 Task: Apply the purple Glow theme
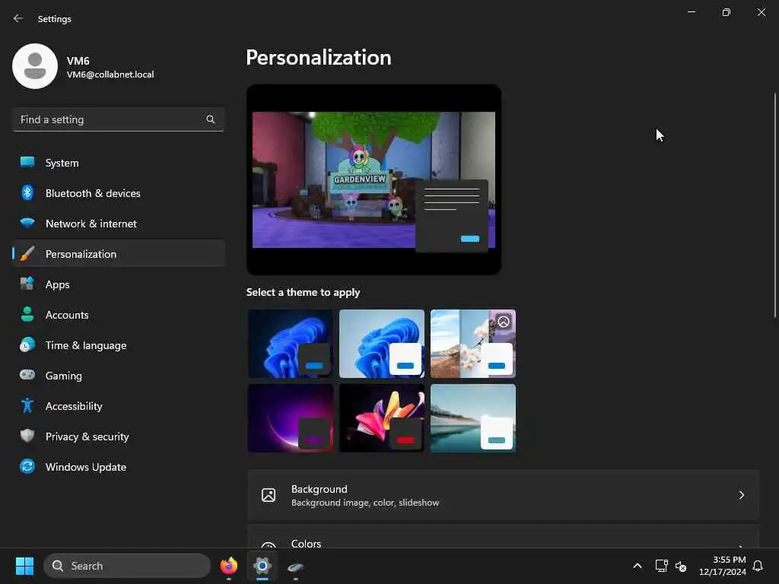click(x=291, y=418)
